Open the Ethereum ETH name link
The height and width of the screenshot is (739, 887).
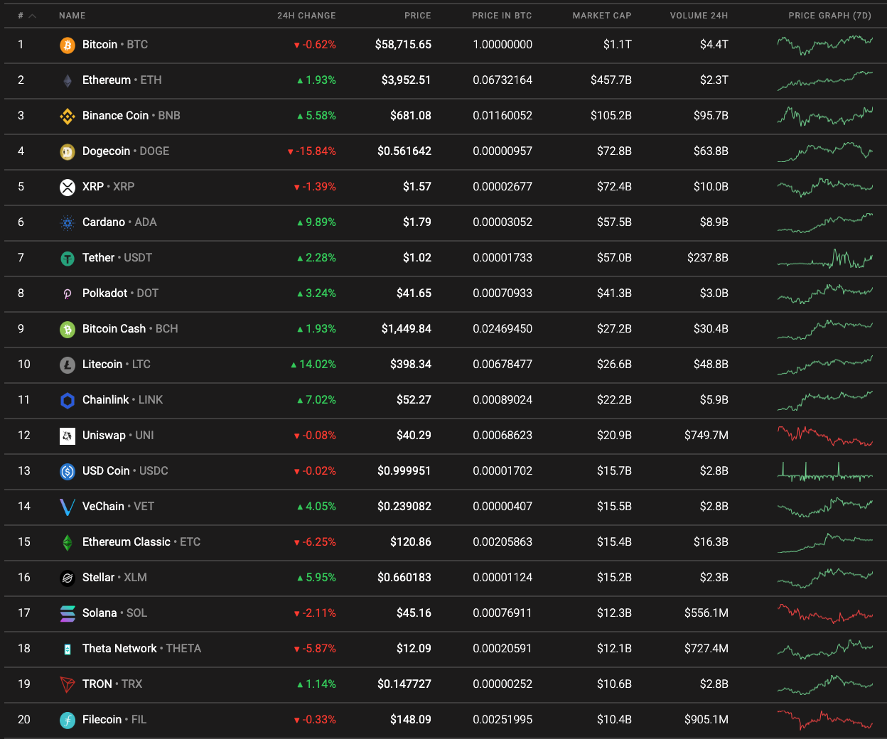pyautogui.click(x=122, y=80)
